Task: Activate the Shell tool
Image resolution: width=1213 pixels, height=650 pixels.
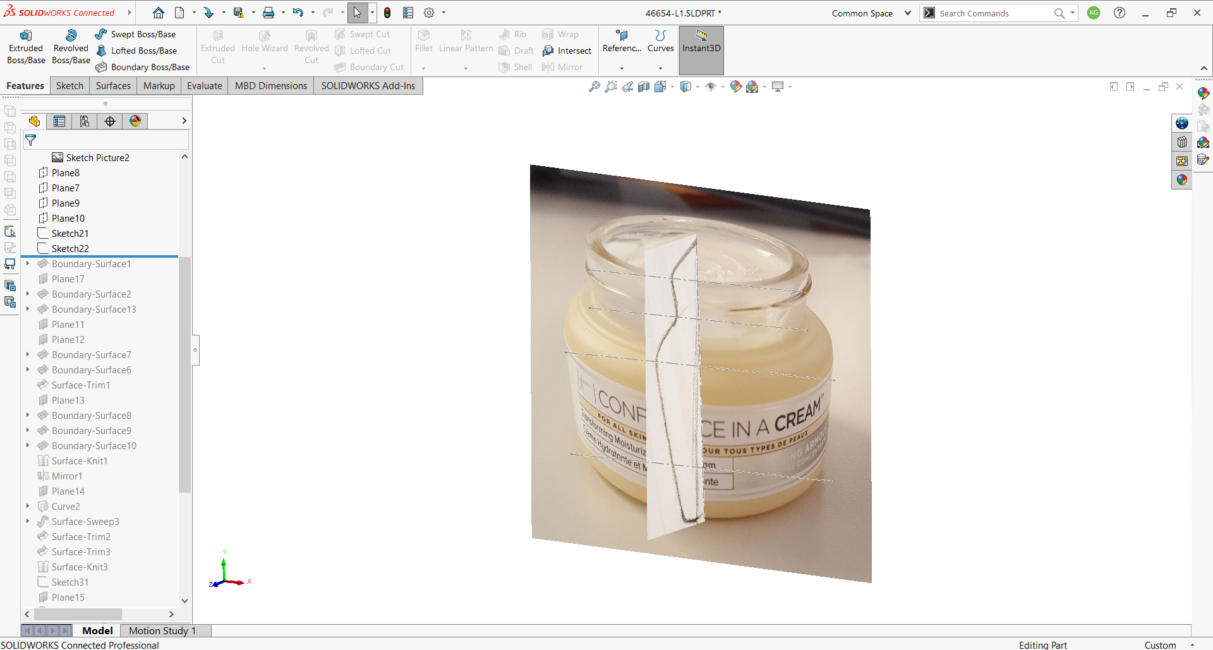Action: pos(515,67)
